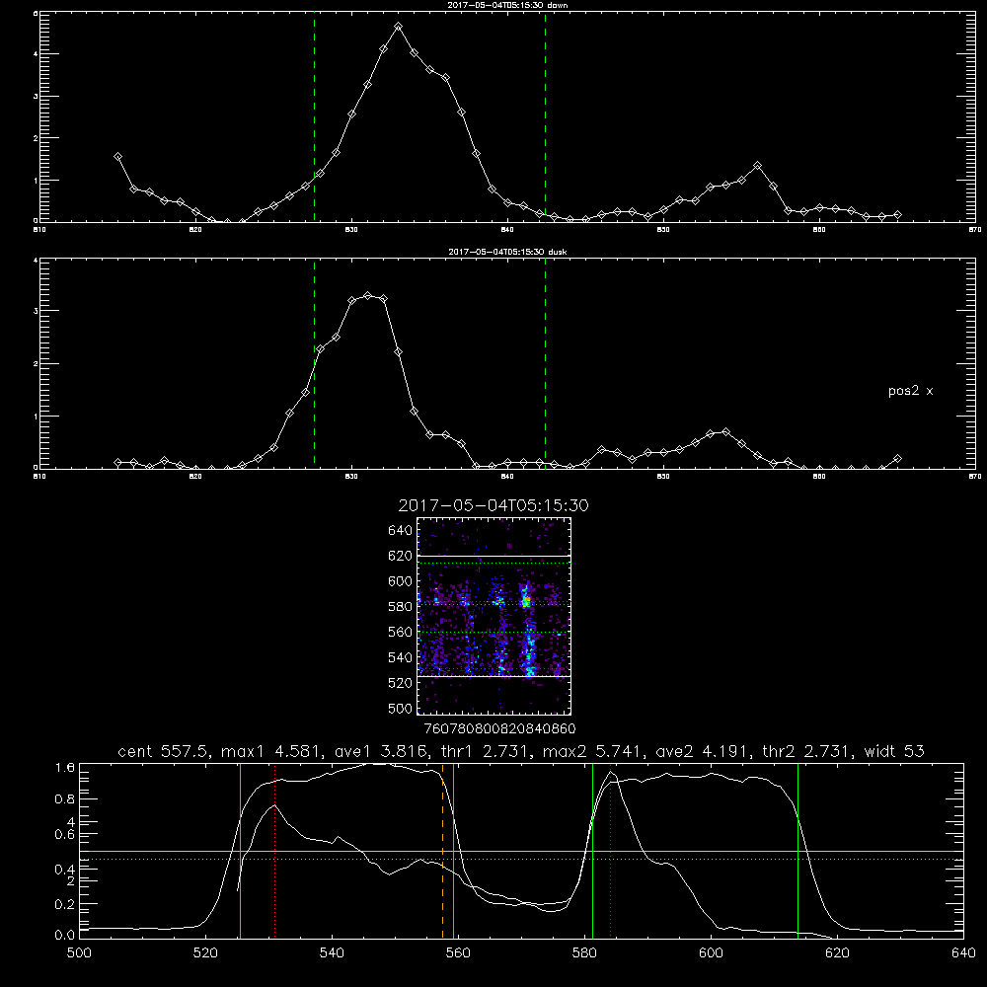This screenshot has width=987, height=987.
Task: Click the upper white boundary line on heatmap
Action: (494, 556)
